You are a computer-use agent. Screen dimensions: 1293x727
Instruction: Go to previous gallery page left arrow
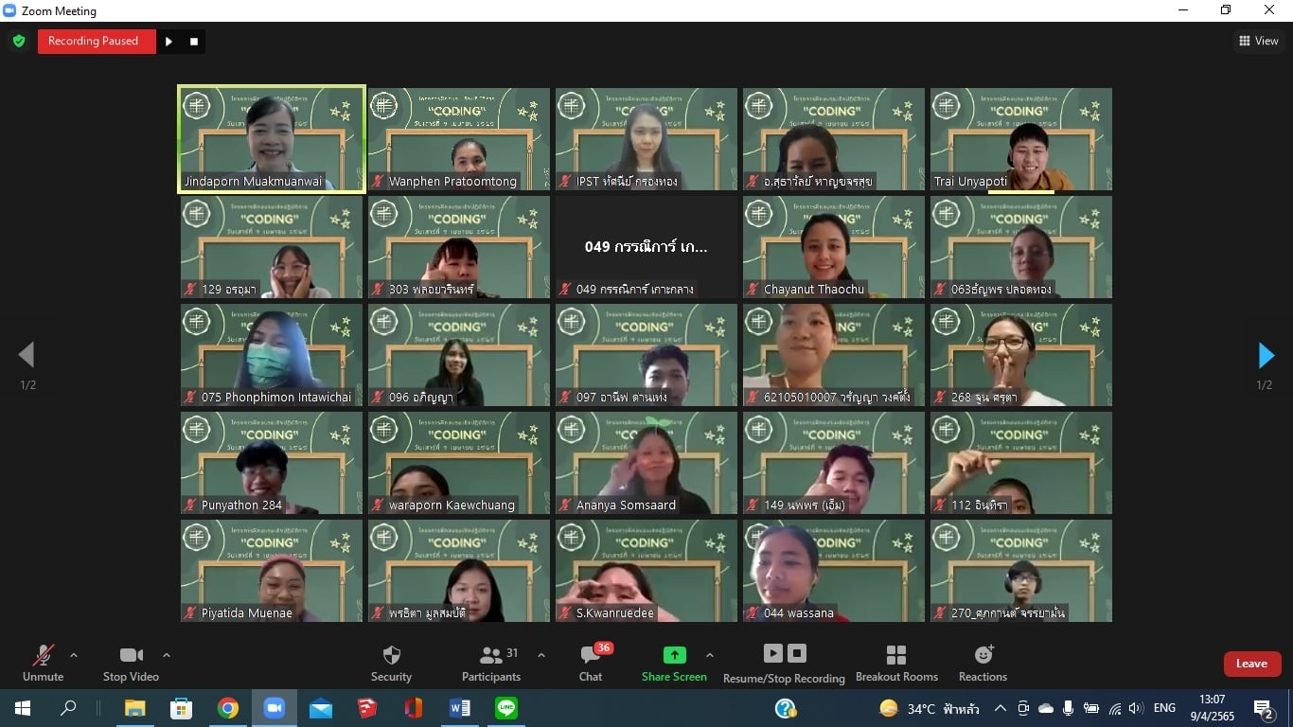click(x=27, y=355)
